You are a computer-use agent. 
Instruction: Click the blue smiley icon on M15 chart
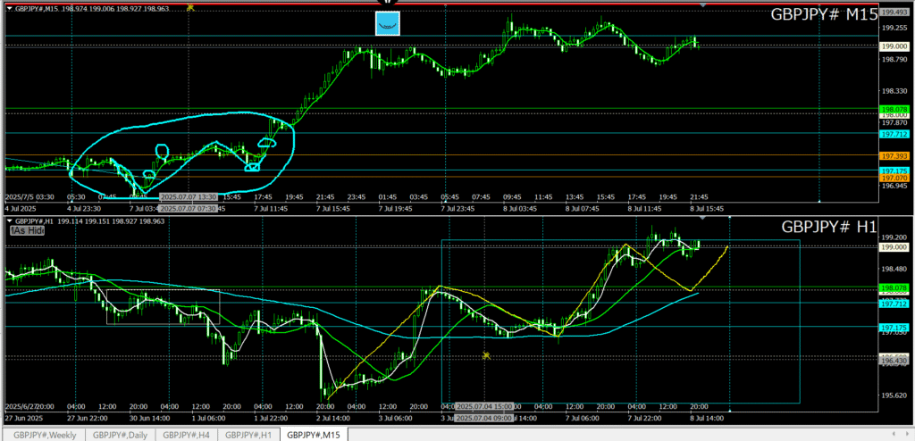pos(387,24)
